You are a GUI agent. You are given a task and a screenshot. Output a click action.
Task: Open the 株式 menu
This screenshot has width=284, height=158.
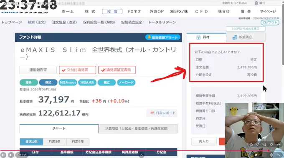(90, 12)
